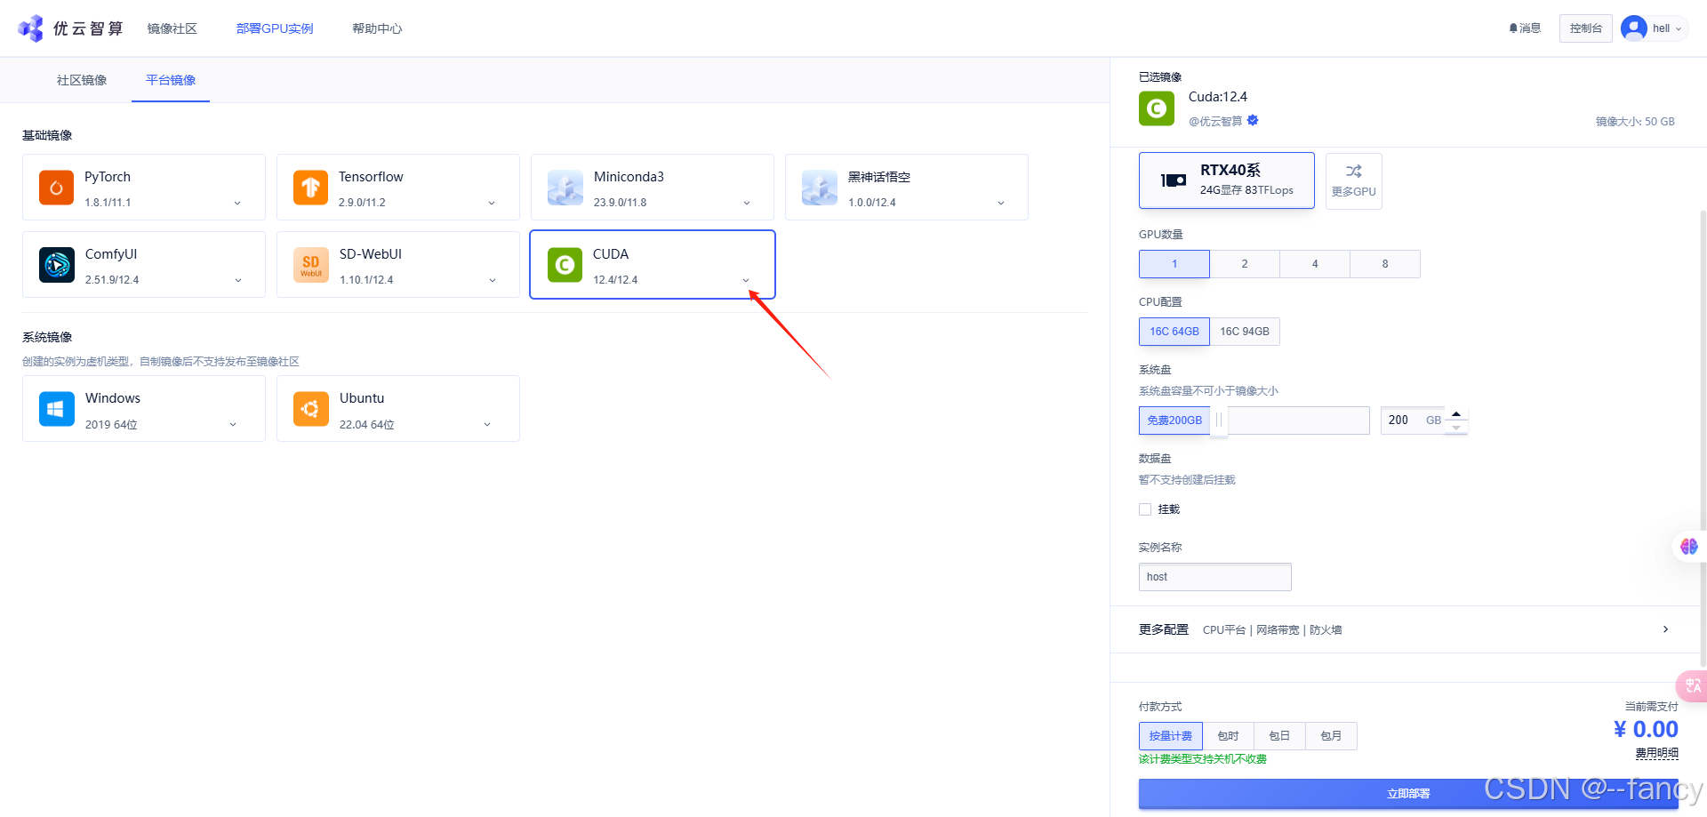The height and width of the screenshot is (817, 1707).
Task: Click the PyTorch image icon
Action: (56, 188)
